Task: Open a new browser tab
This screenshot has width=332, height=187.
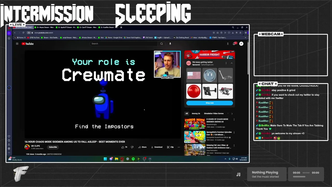Action: (121, 27)
